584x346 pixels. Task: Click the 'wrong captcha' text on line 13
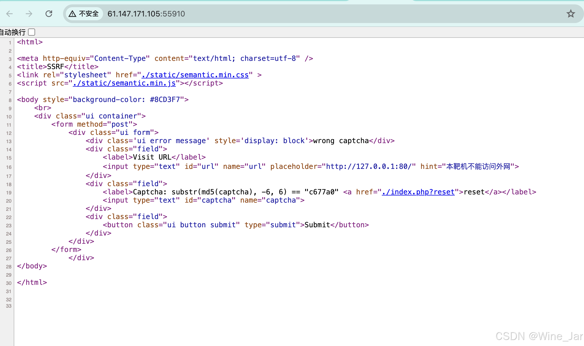341,141
